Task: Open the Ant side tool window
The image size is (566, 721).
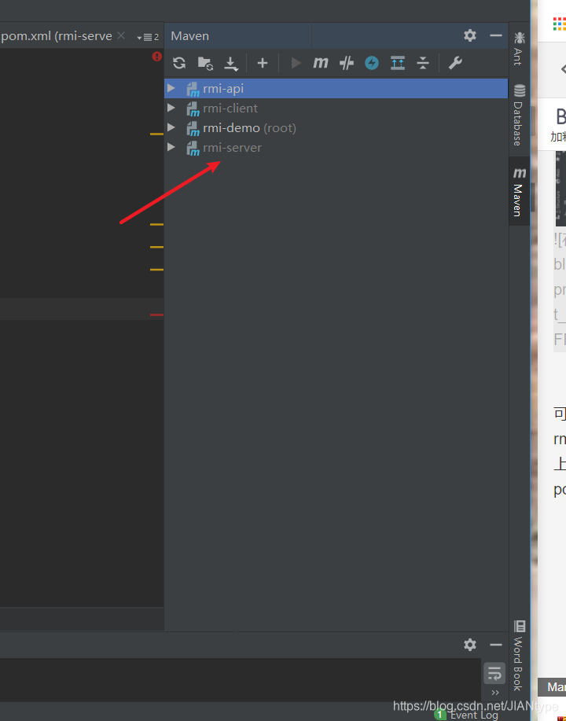Action: point(519,48)
